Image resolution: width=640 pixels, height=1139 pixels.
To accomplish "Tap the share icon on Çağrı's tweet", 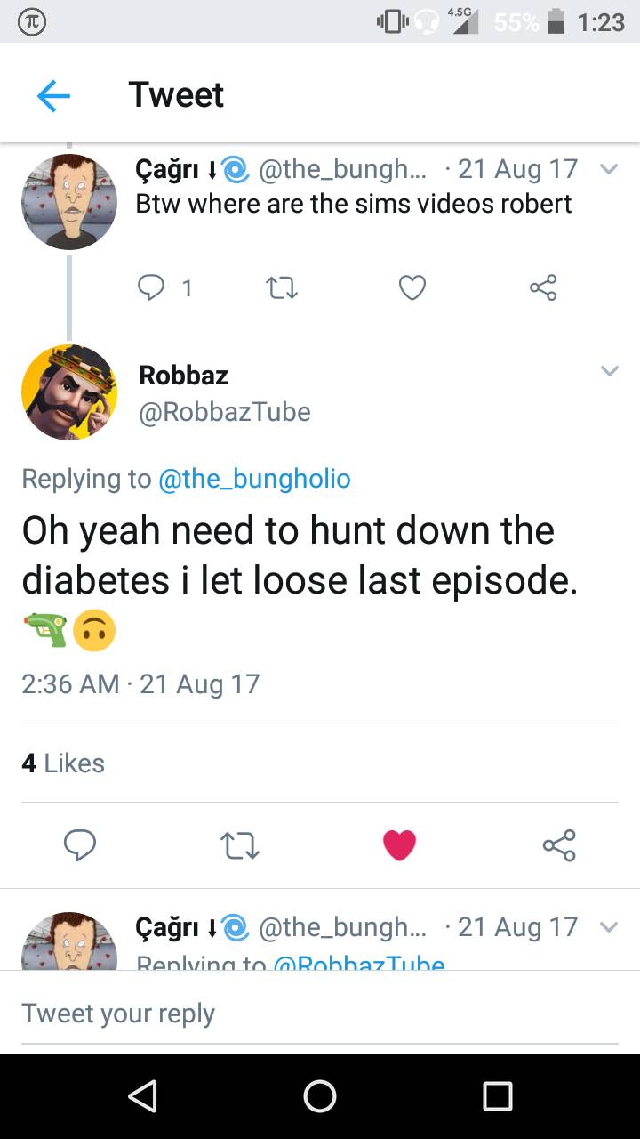I will 542,287.
